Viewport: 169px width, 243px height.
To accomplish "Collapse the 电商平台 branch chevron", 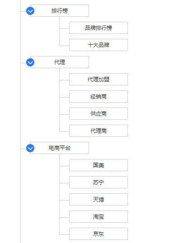I will coord(30,148).
